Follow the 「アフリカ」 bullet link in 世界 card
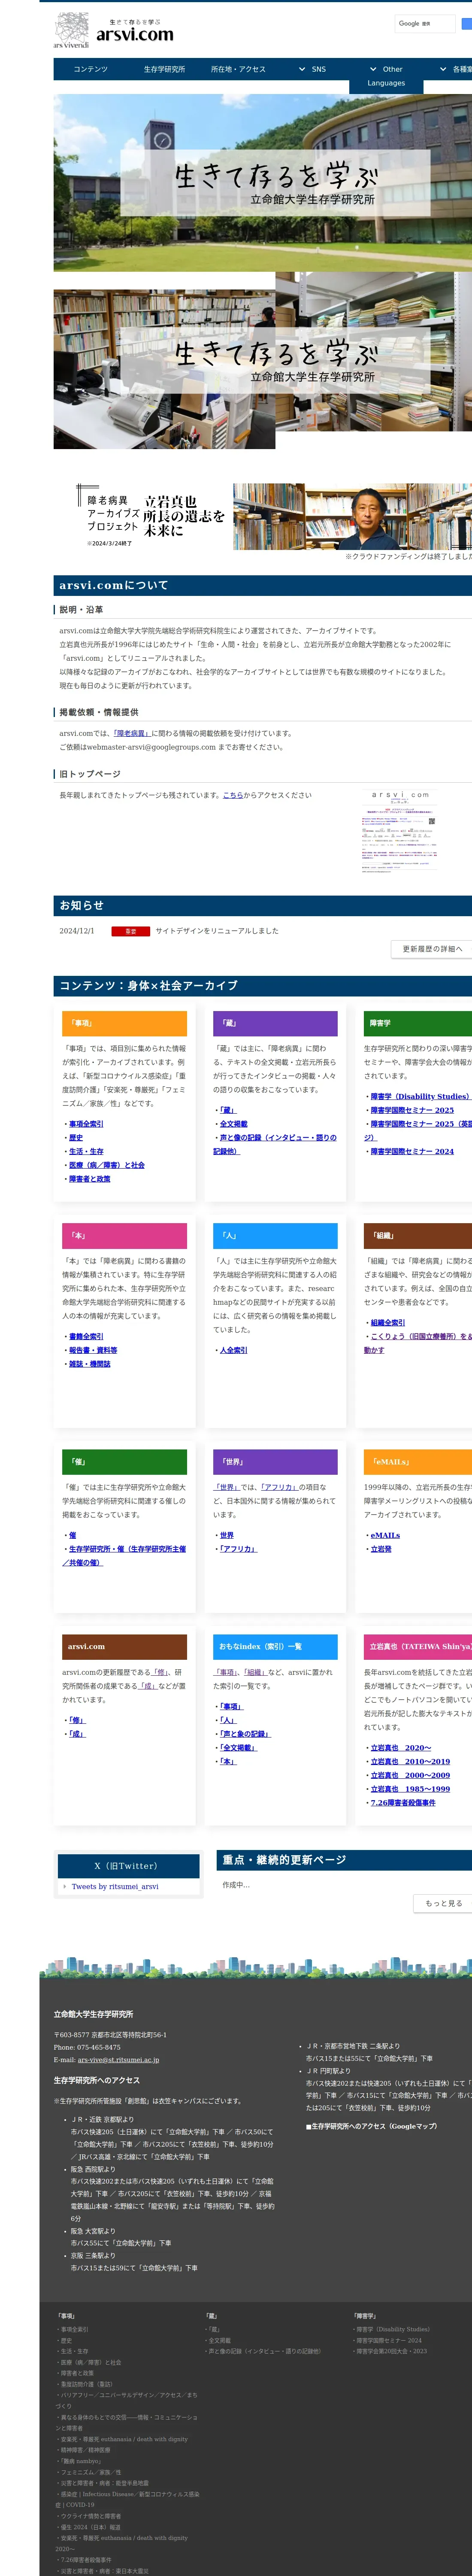472x2576 pixels. tap(238, 1548)
